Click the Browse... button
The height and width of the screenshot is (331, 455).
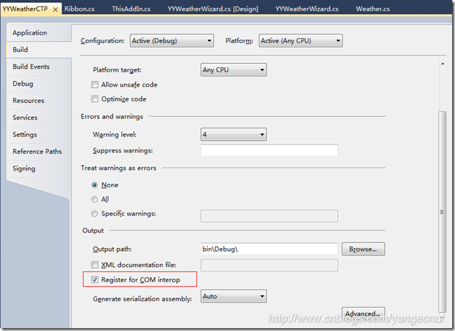[x=364, y=249]
